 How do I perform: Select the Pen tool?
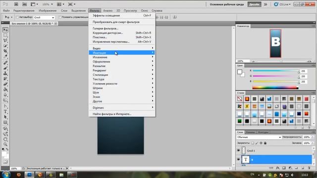pyautogui.click(x=5, y=106)
